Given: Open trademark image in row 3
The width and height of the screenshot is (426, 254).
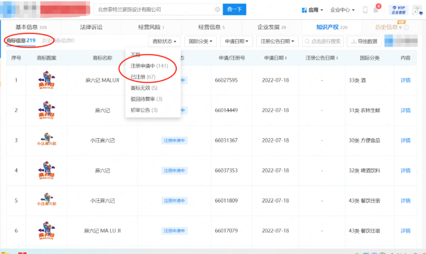Looking at the screenshot, I should click(x=46, y=139).
